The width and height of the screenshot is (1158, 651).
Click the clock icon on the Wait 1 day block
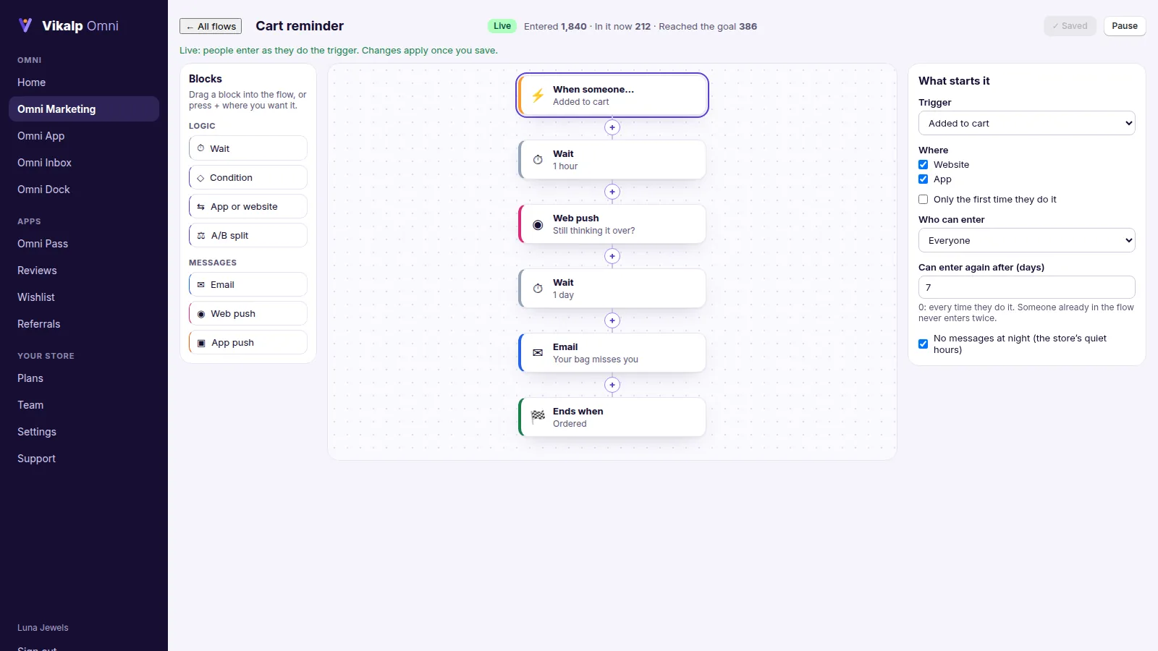[538, 289]
